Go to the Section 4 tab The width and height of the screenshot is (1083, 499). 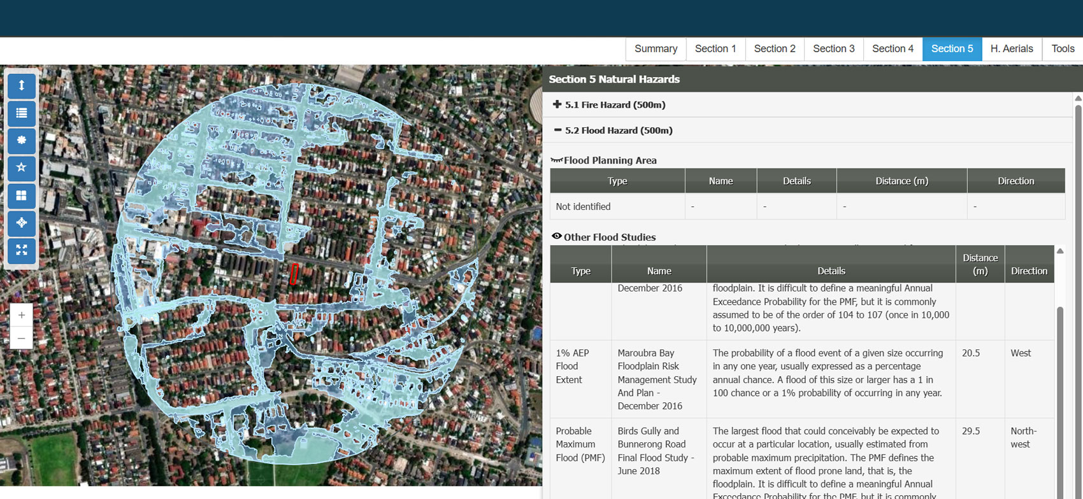(x=893, y=49)
